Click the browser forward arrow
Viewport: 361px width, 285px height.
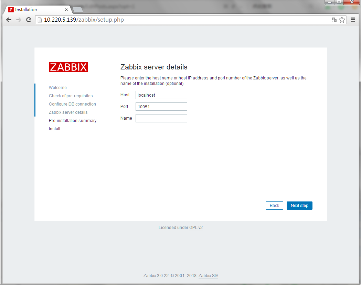[x=19, y=20]
